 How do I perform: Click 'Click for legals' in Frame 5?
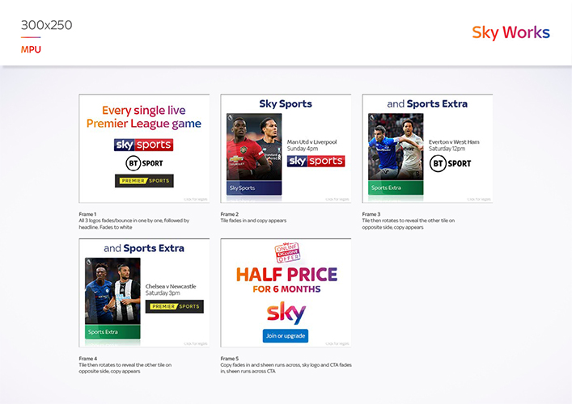coord(337,343)
